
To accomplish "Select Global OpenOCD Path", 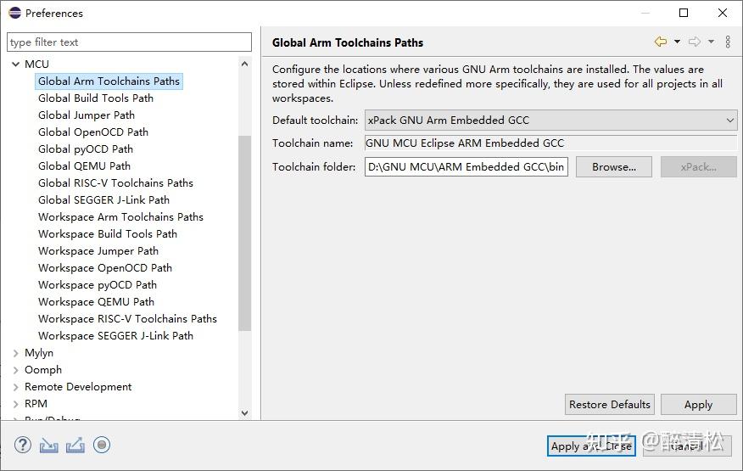I will coord(93,132).
